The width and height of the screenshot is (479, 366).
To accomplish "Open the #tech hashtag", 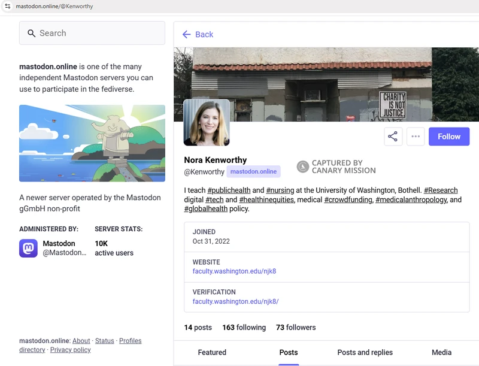I will pos(214,199).
